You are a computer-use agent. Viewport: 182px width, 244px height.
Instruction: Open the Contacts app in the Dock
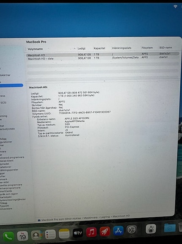pos(37,235)
